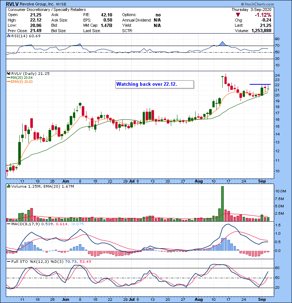
Task: Click the green MA(20) legend line marker
Action: pyautogui.click(x=8, y=77)
